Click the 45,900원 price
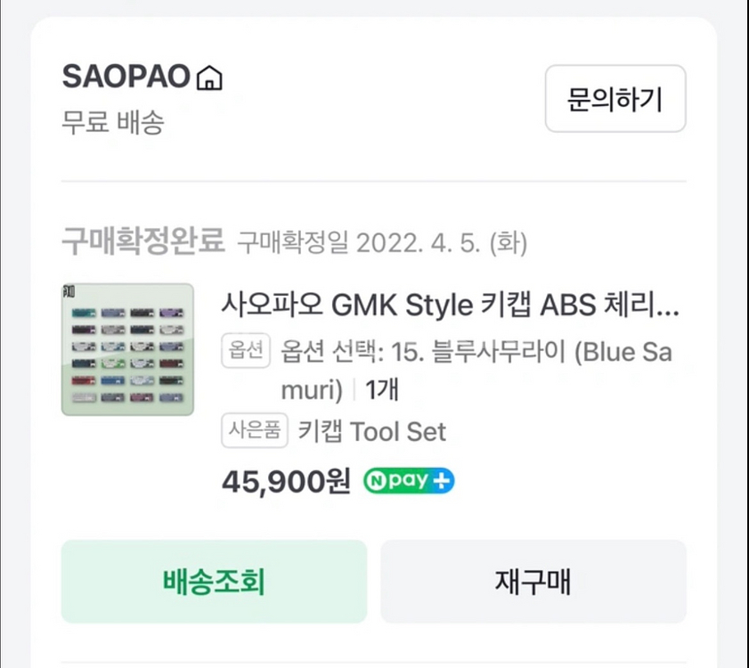The height and width of the screenshot is (668, 749). pos(286,481)
